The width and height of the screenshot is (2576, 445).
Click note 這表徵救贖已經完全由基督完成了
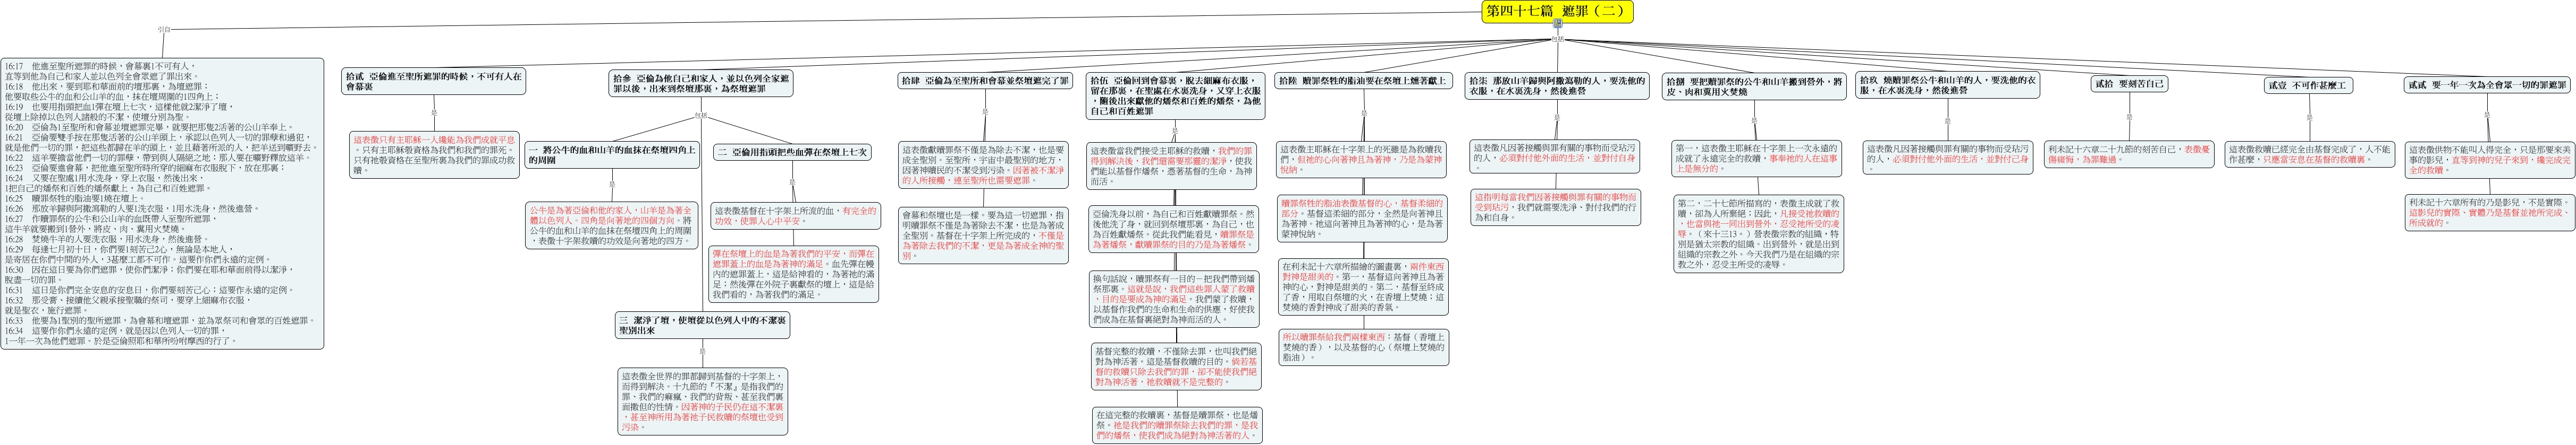tap(2309, 154)
